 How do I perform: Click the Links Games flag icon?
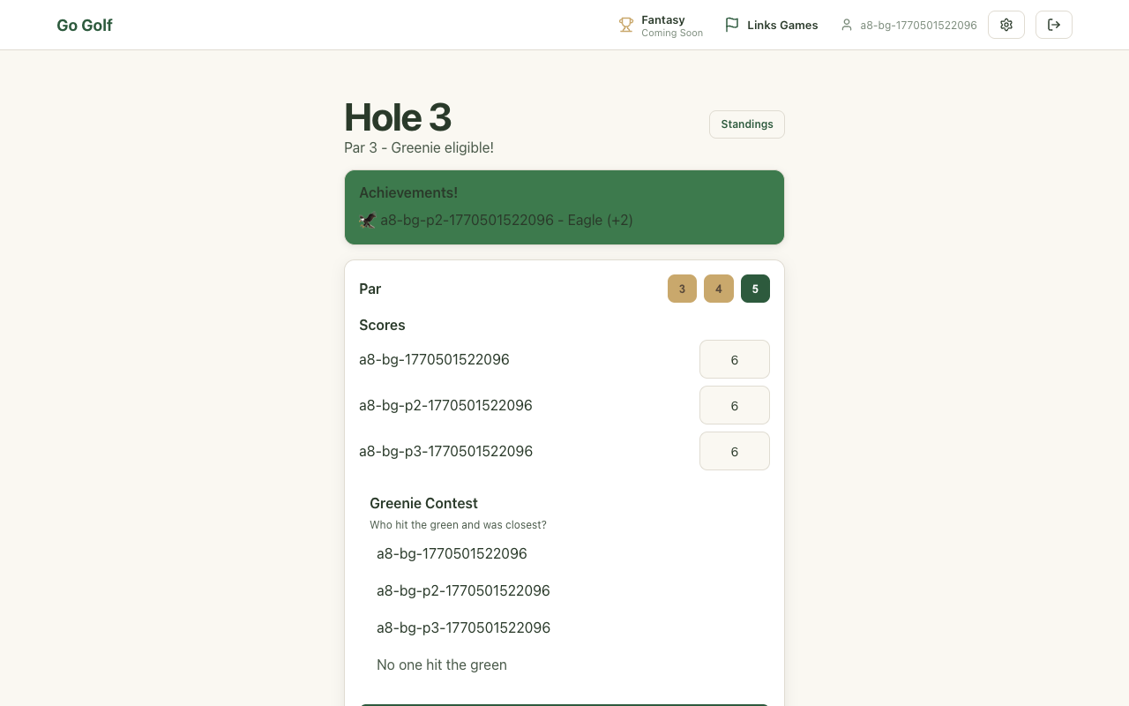point(732,25)
